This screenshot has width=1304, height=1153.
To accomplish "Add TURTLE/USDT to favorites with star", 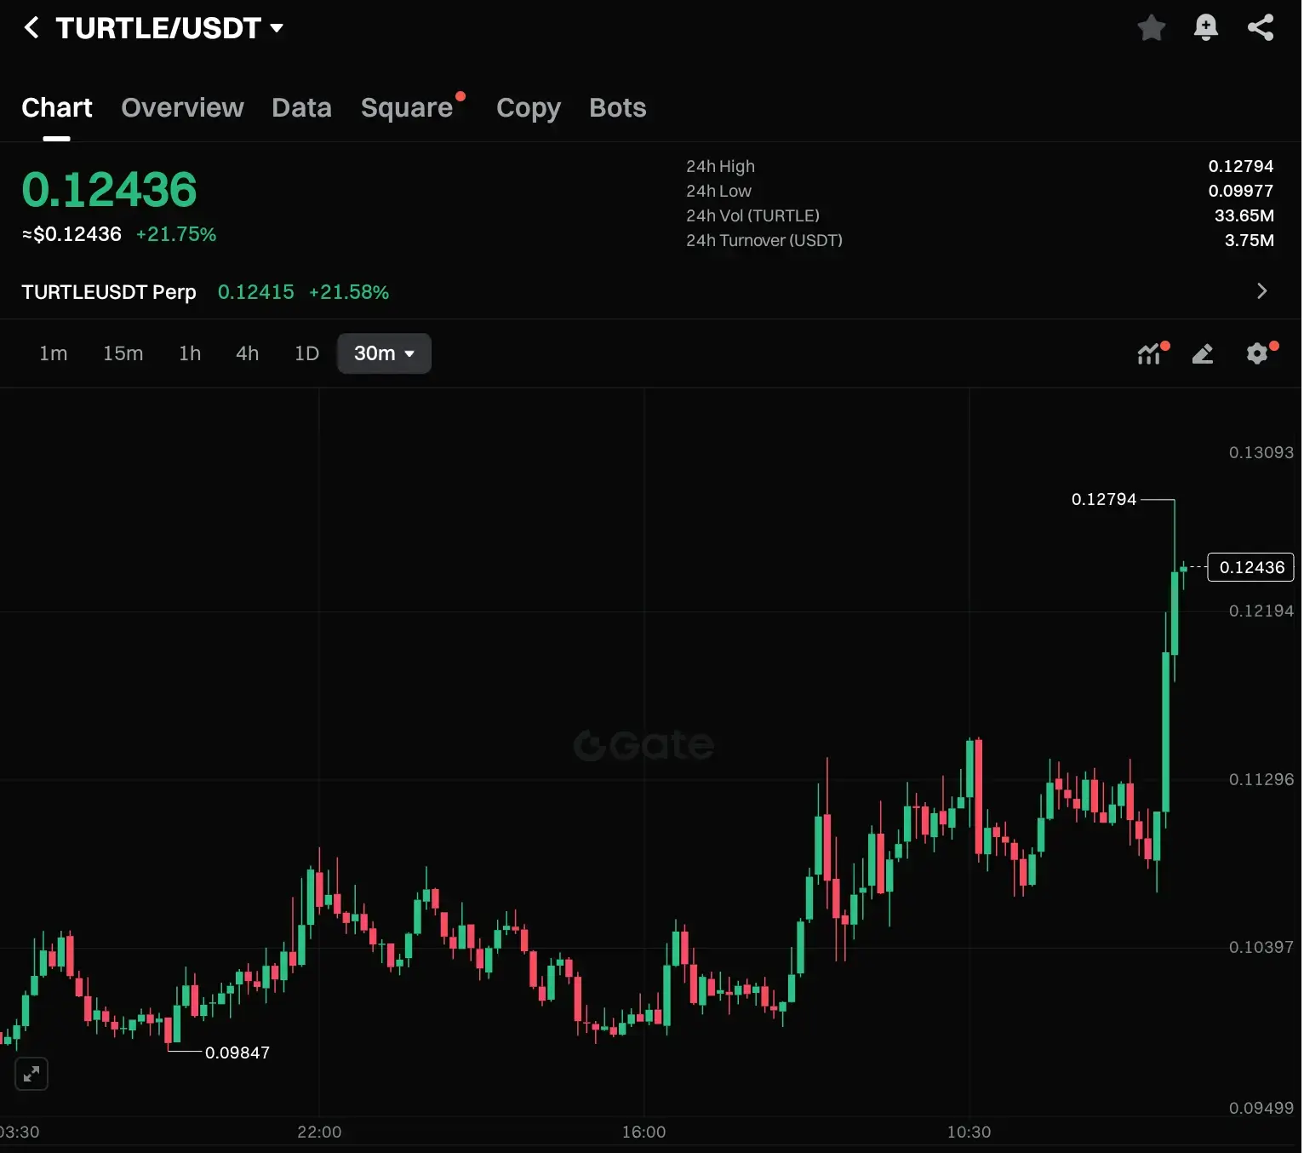I will [1152, 28].
